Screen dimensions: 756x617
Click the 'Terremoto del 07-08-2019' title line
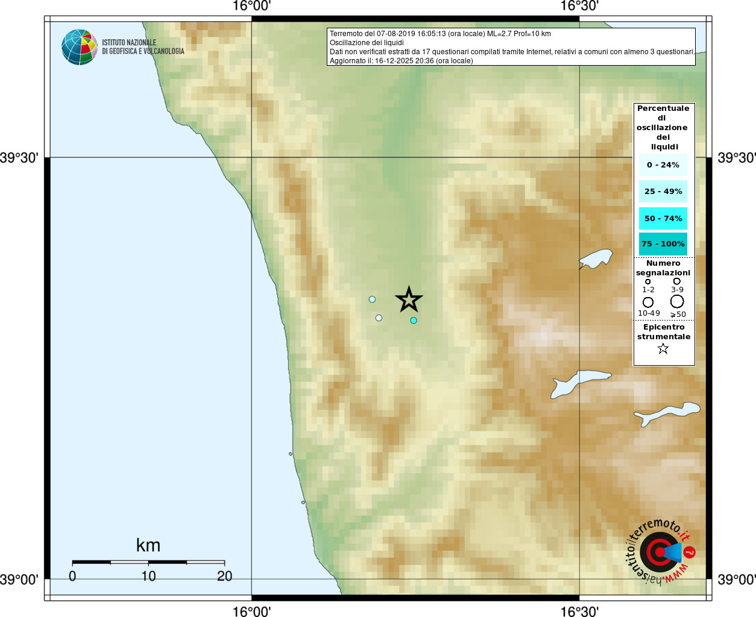coord(440,34)
